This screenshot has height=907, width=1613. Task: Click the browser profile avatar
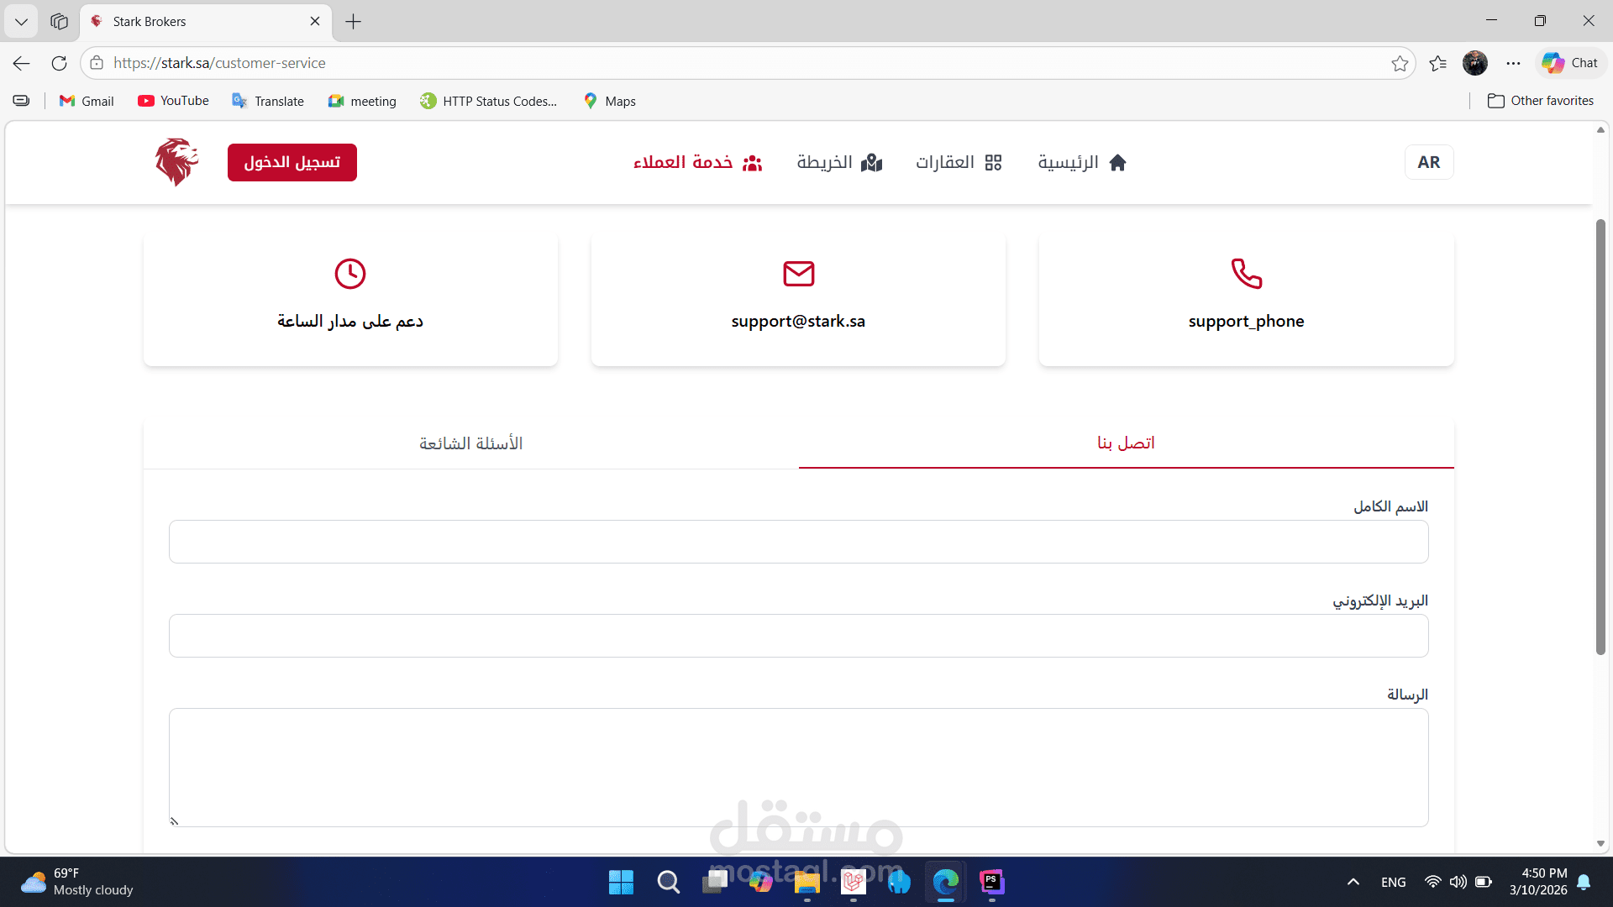click(x=1474, y=63)
